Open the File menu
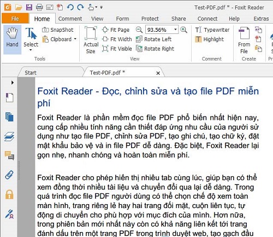 tap(15, 19)
